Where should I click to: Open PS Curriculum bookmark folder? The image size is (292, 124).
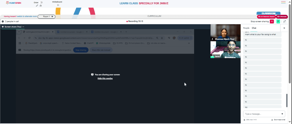click(135, 43)
